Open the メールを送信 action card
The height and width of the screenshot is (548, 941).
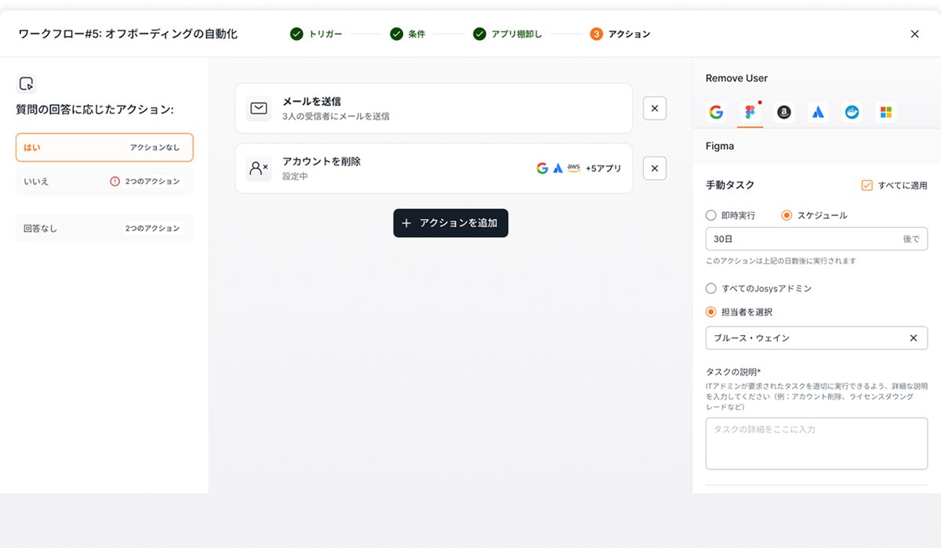(x=434, y=109)
